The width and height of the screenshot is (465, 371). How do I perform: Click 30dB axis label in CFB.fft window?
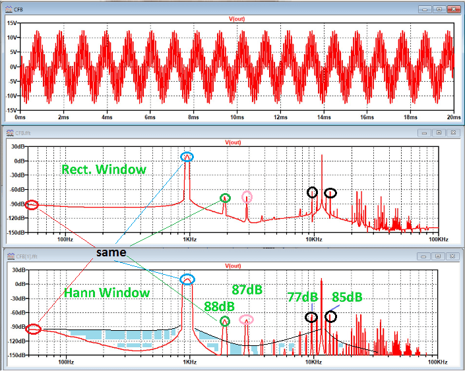click(x=18, y=147)
